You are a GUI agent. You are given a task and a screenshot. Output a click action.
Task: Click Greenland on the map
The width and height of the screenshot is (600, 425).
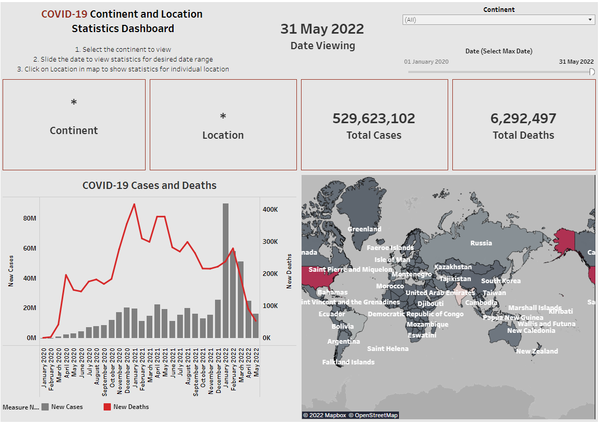(364, 229)
